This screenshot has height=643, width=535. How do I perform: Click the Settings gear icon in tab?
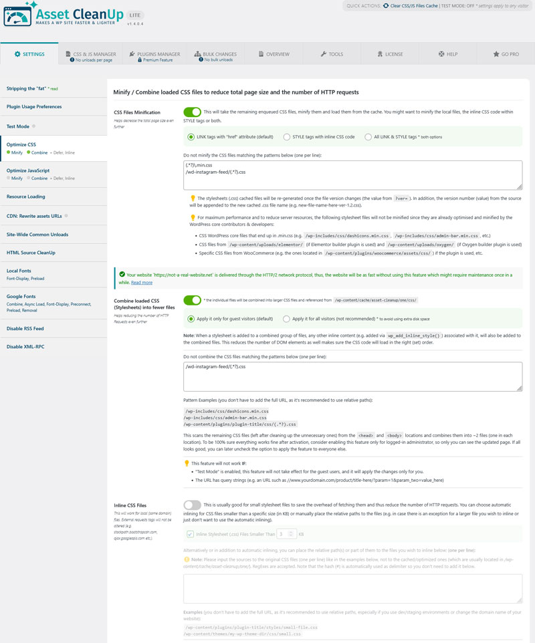point(17,54)
